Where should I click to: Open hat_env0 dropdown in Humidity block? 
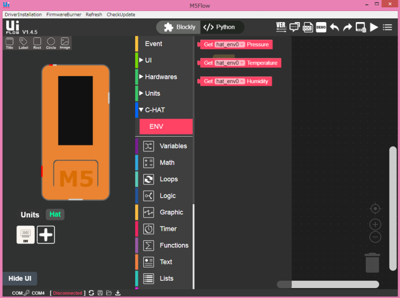click(x=230, y=81)
